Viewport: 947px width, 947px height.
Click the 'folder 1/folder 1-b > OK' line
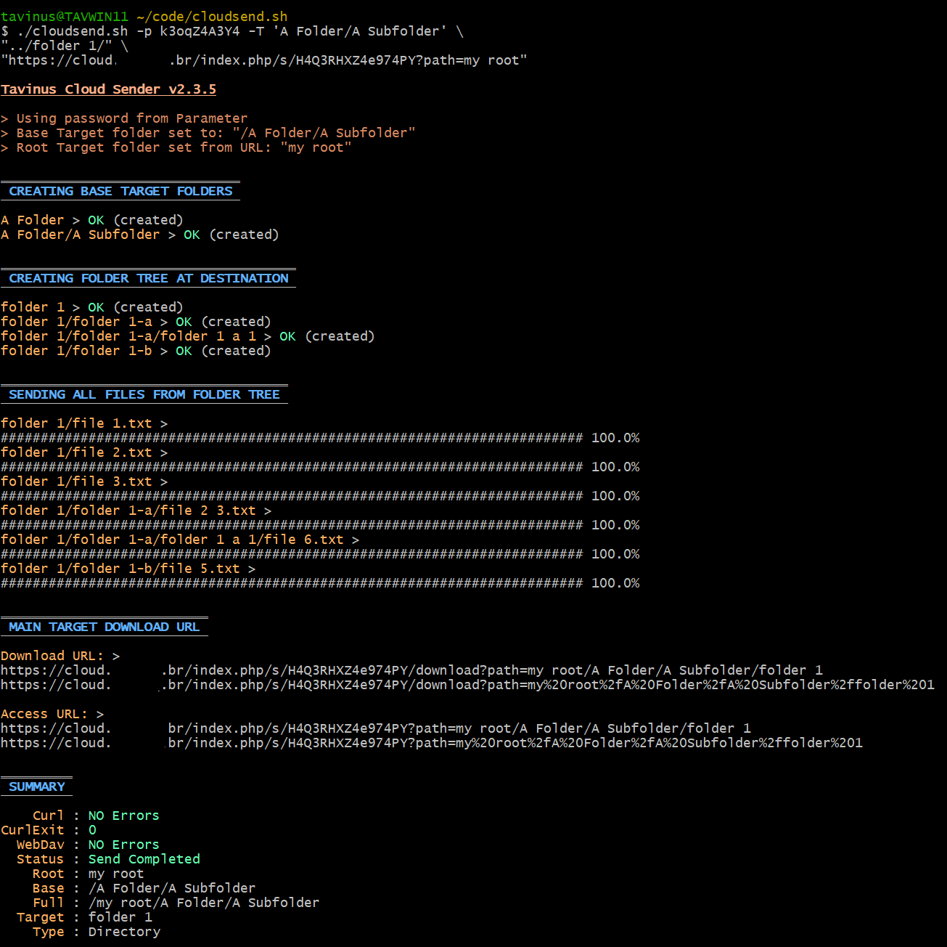pos(136,351)
